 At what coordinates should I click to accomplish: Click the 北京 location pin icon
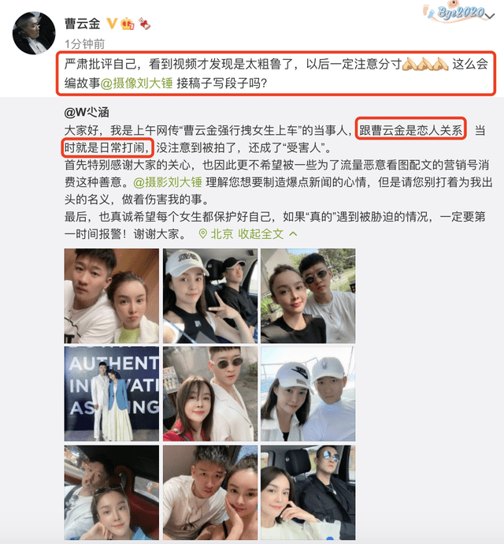tap(202, 234)
